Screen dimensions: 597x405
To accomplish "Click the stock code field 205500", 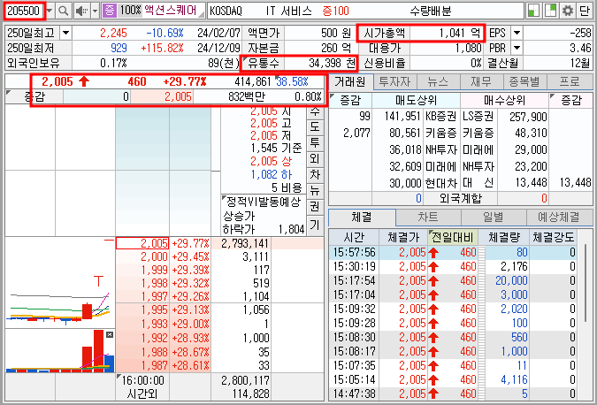I will tap(25, 11).
